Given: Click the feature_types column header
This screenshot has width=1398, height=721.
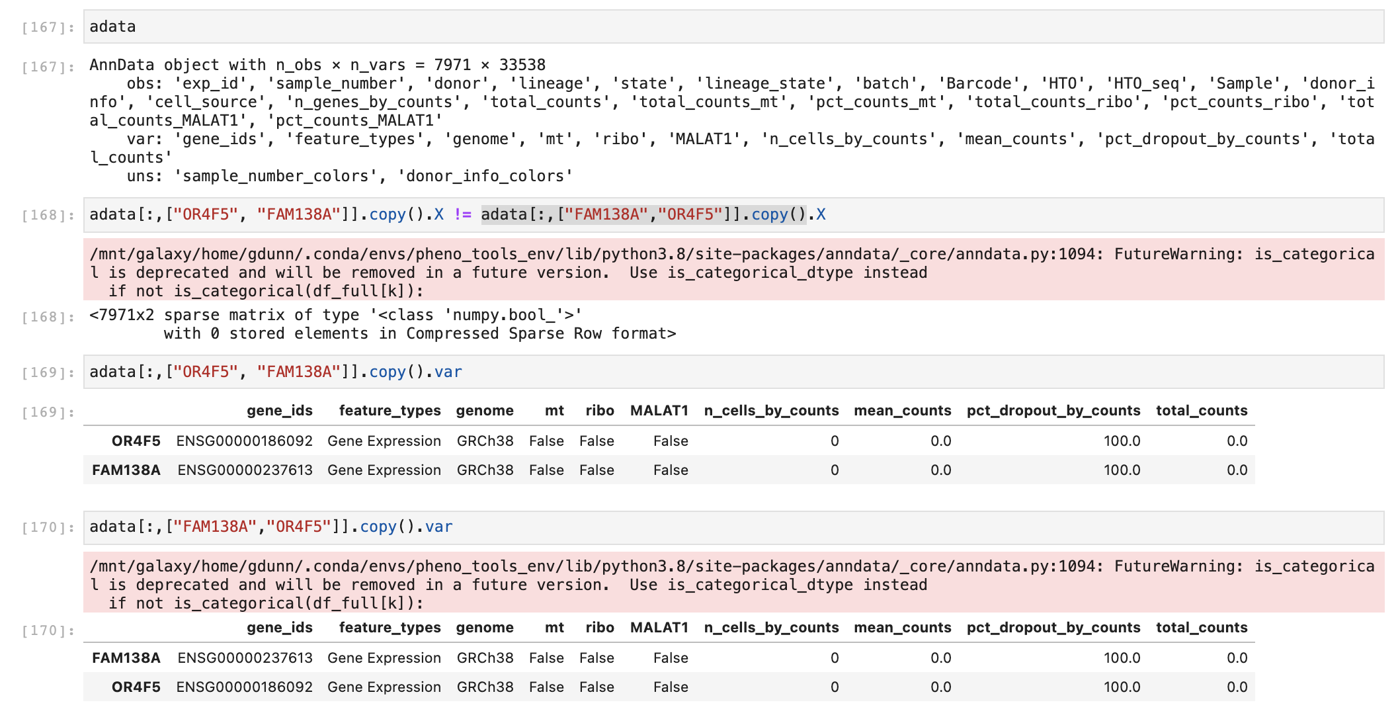Looking at the screenshot, I should 390,410.
